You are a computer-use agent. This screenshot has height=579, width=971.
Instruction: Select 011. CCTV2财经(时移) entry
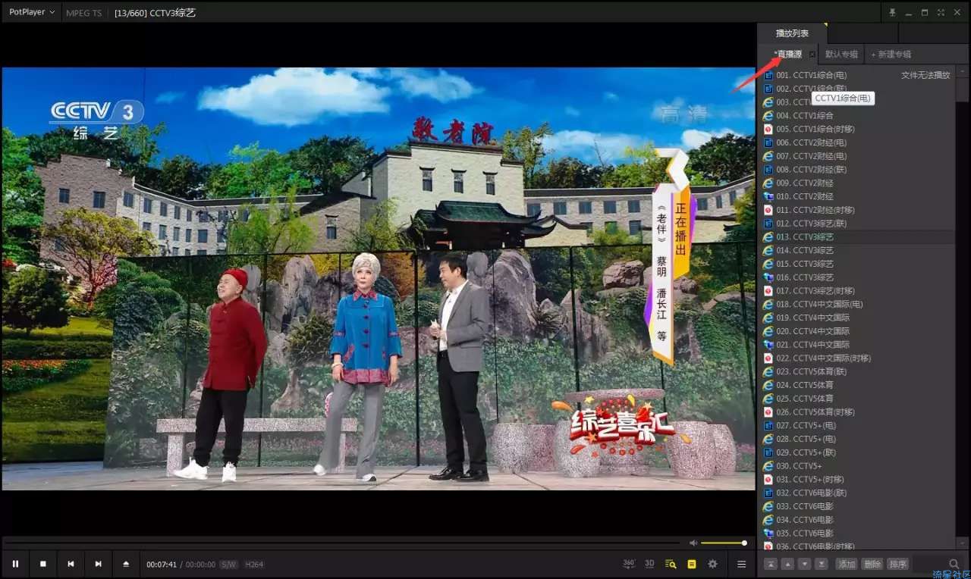click(x=857, y=210)
